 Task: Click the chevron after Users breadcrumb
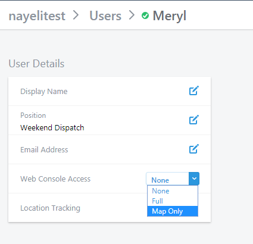(x=132, y=15)
